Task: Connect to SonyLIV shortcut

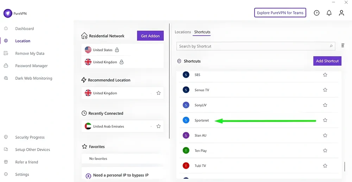Action: [x=259, y=105]
